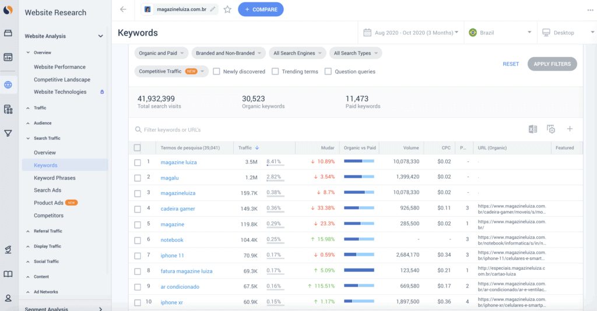Open the All Search Types dropdown
Viewport: 597px width, 311px height.
coord(356,53)
